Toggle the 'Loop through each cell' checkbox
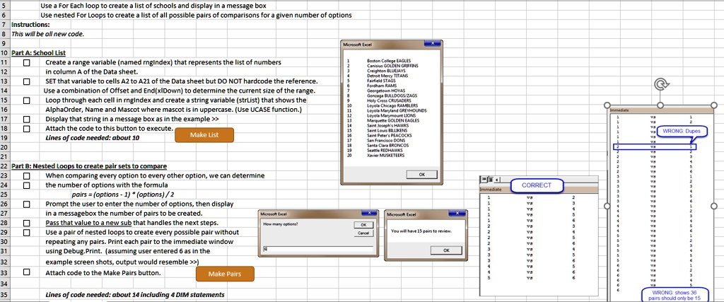The height and width of the screenshot is (302, 724). pyautogui.click(x=26, y=100)
